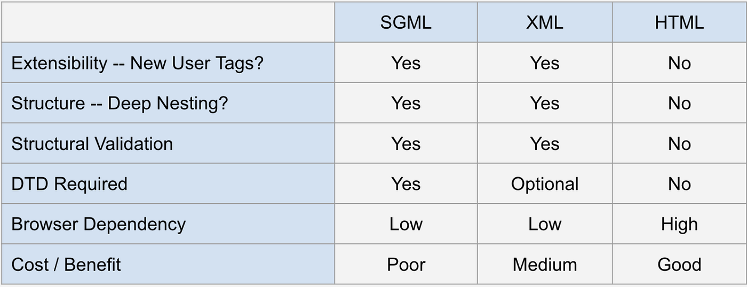This screenshot has width=747, height=287.
Task: Click the High cell in HTML column
Action: pos(679,224)
